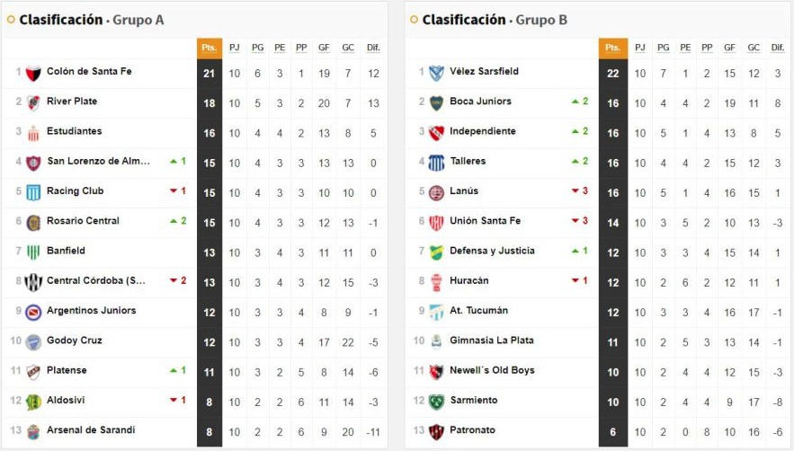This screenshot has height=451, width=794.
Task: Sort Grupo A by Pts. column
Action: coord(209,48)
